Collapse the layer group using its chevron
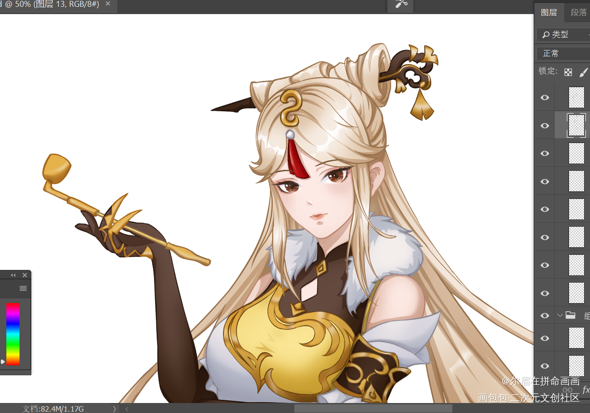 click(560, 315)
